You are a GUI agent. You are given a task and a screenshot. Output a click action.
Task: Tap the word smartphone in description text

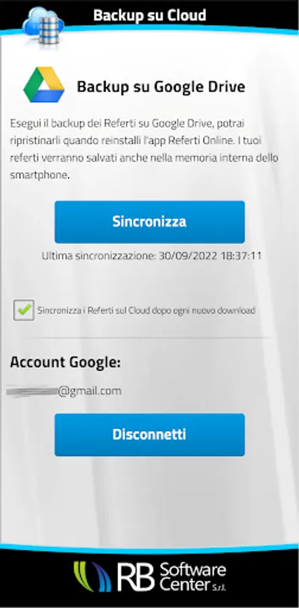40,175
